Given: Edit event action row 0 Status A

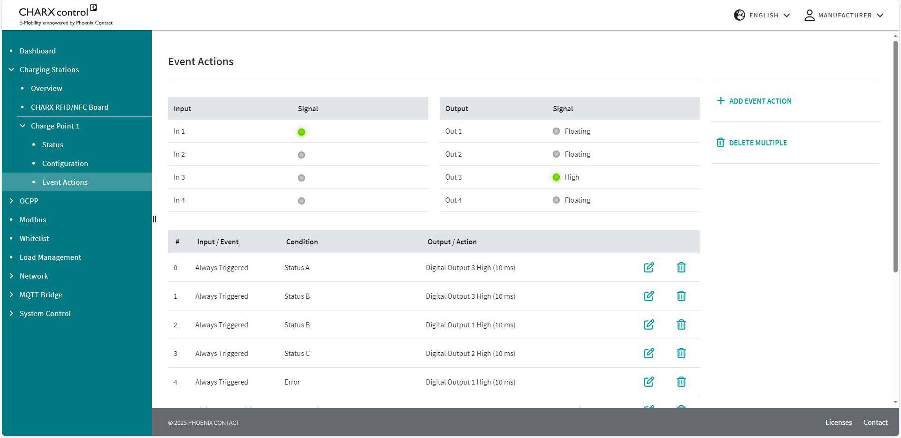Looking at the screenshot, I should [x=649, y=267].
